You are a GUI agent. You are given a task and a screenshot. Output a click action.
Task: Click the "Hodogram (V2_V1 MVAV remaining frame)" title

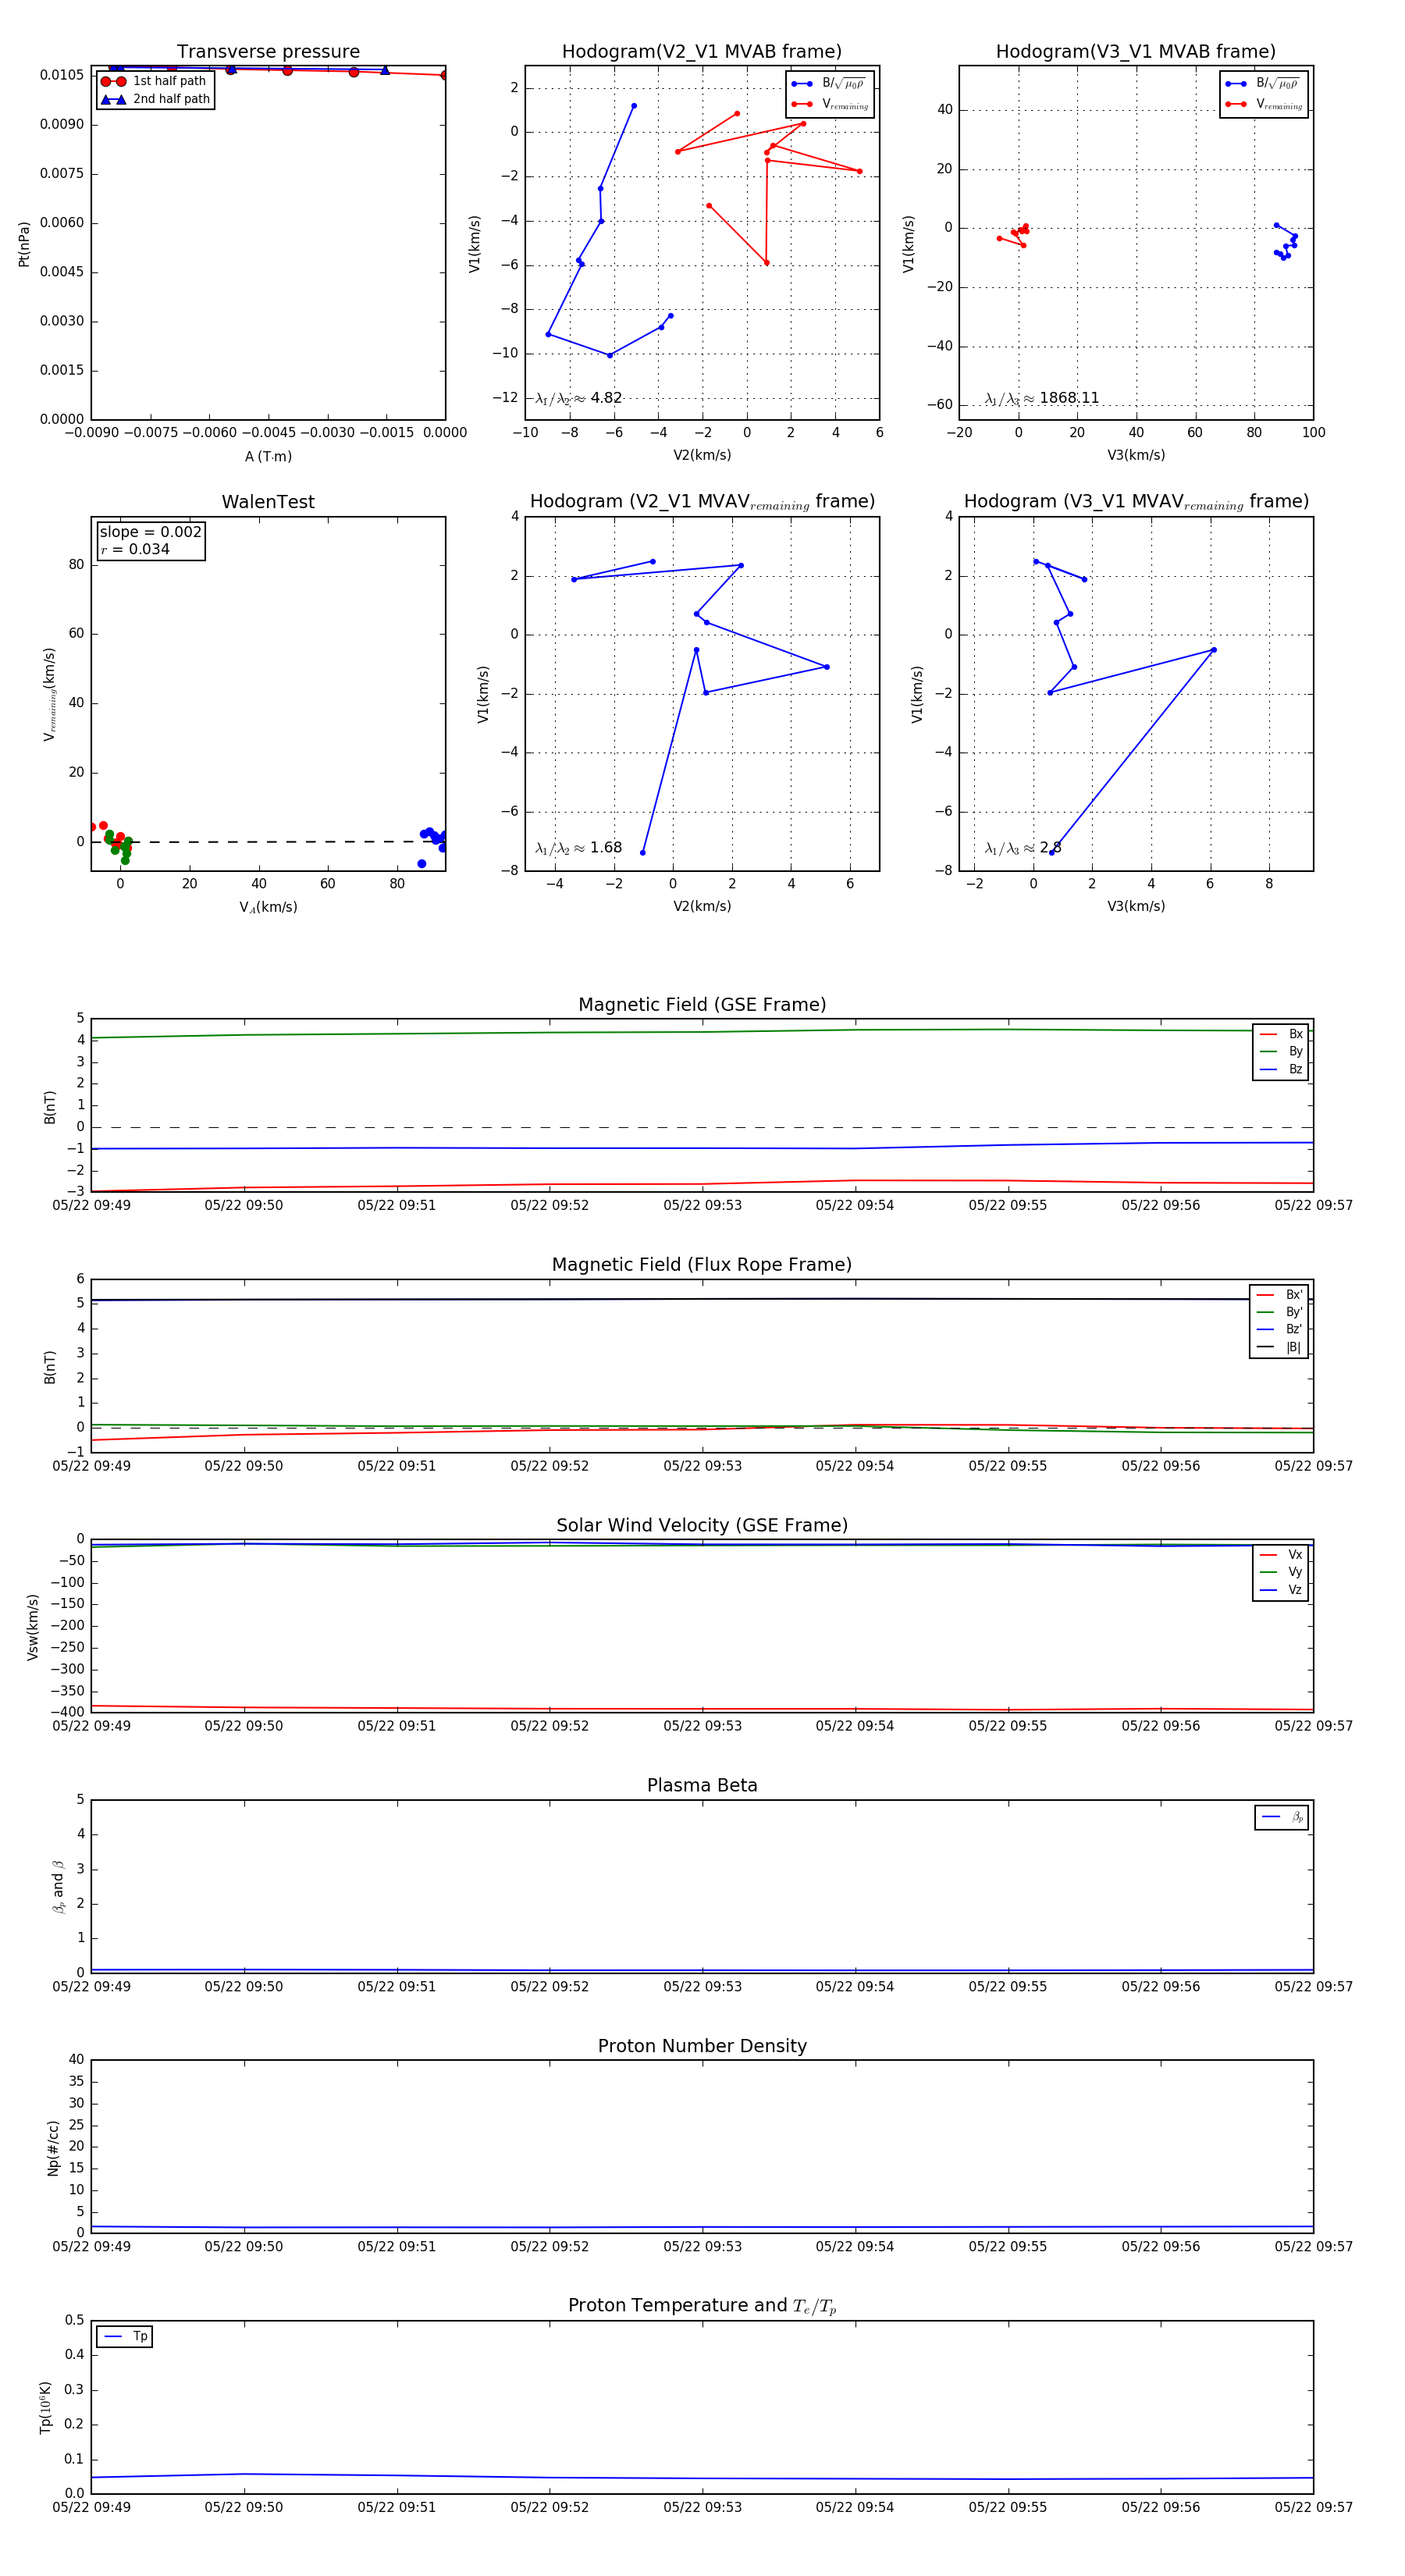(x=702, y=502)
